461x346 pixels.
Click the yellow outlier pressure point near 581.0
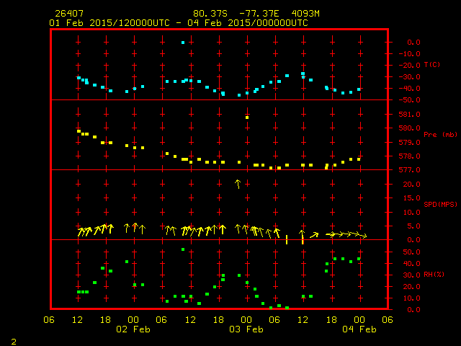click(247, 117)
